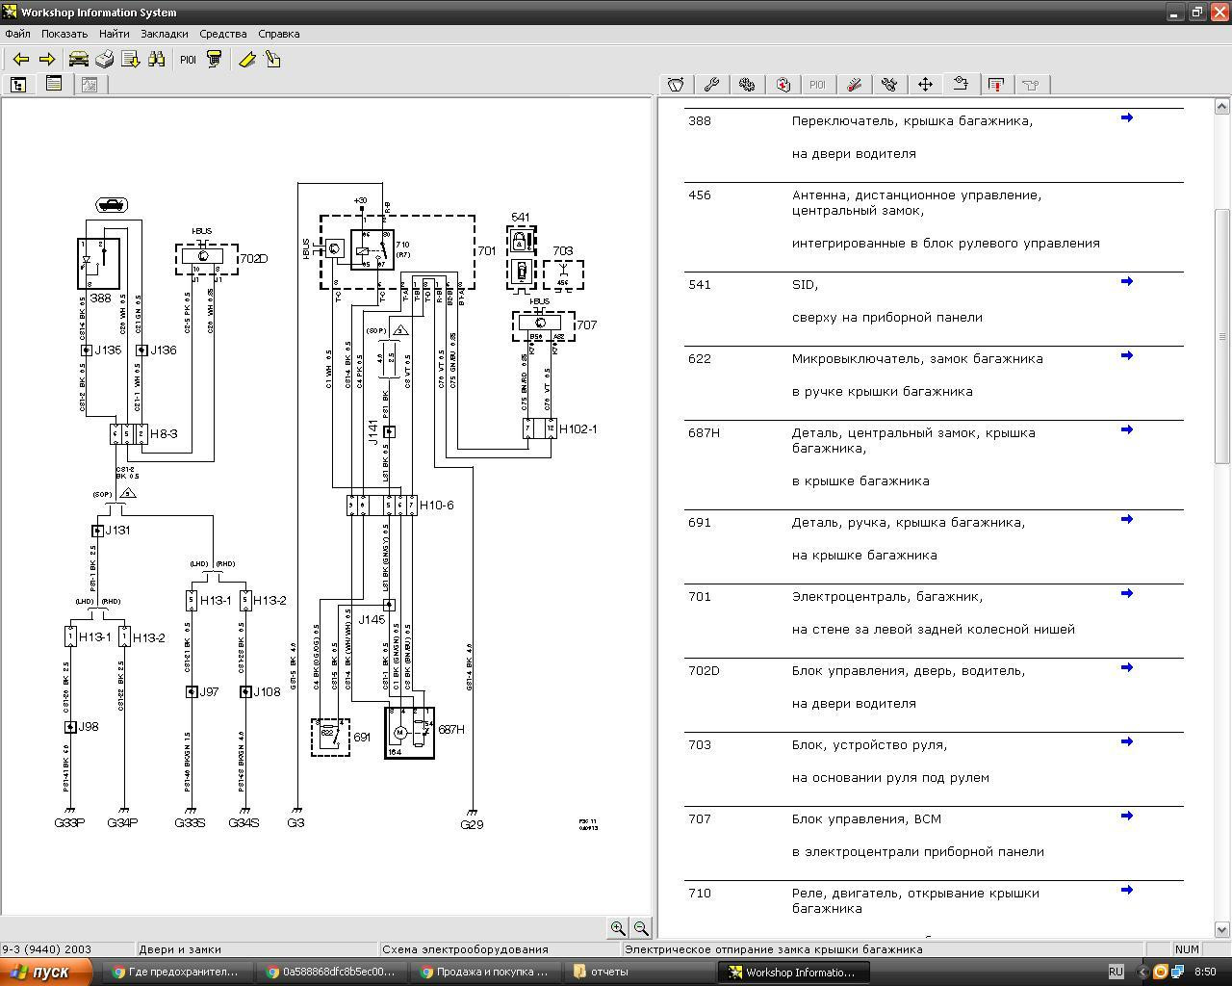Follow the arrow link for component 541
Image resolution: width=1232 pixels, height=986 pixels.
coord(1127,282)
